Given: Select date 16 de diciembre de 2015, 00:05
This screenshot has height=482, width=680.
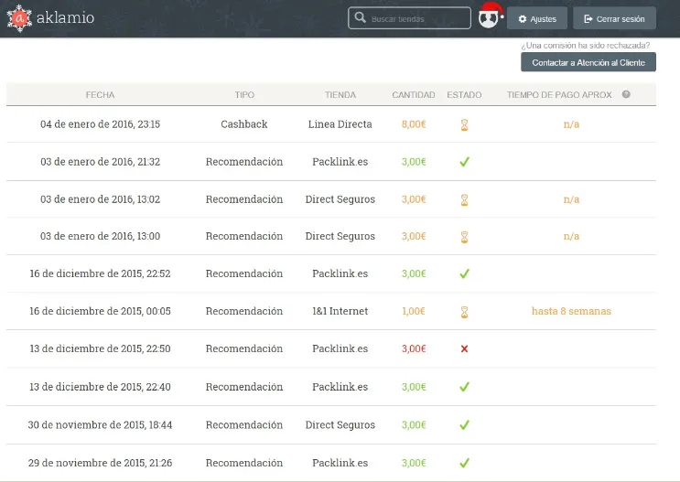Looking at the screenshot, I should [x=100, y=311].
